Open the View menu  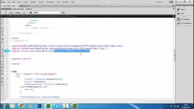click(19, 2)
